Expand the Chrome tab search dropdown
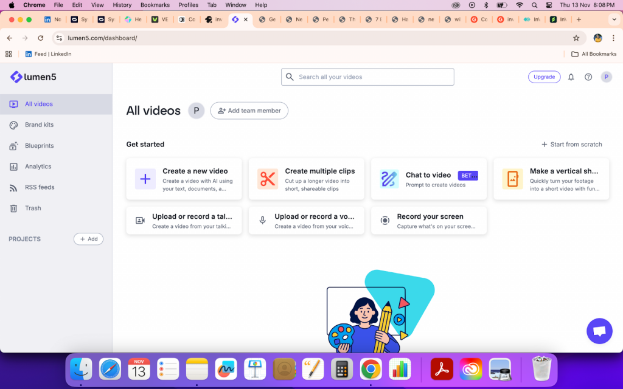 point(613,19)
